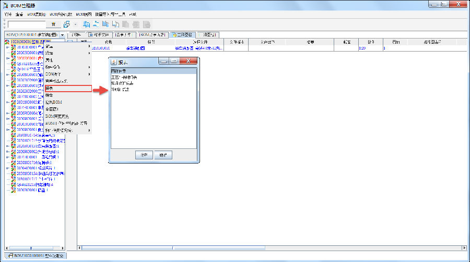Click the fourth toolbar icon with overlapping pages
This screenshot has width=470, height=262.
[116, 24]
